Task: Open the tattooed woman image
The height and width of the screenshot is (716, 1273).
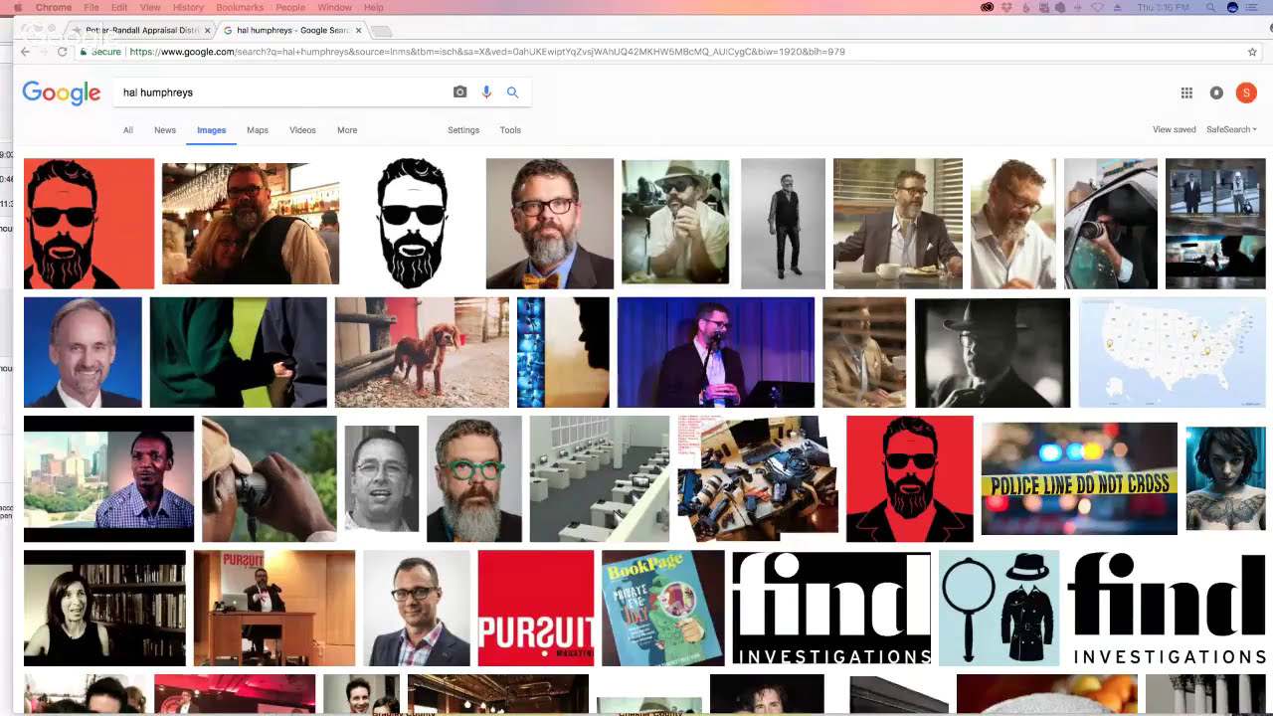Action: [x=1225, y=478]
